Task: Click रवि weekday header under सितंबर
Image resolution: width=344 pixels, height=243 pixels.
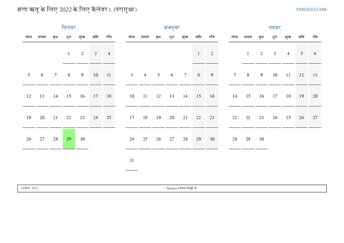Action: point(109,37)
